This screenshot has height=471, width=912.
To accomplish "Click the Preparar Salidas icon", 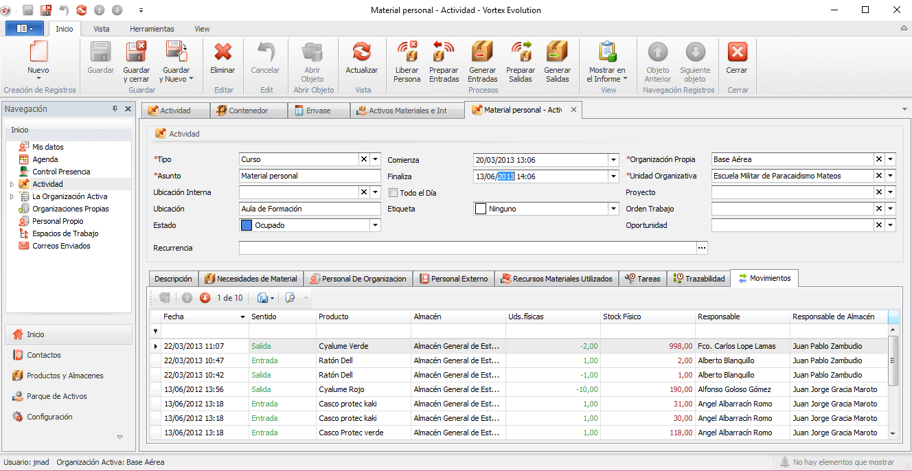I will pyautogui.click(x=521, y=53).
